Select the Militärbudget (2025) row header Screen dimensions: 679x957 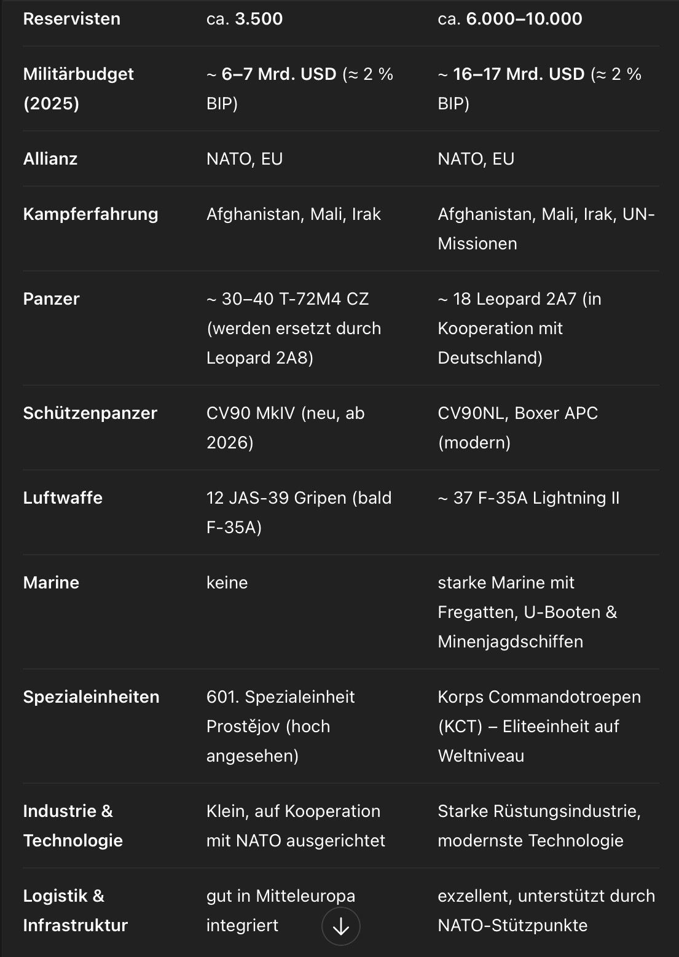point(78,88)
